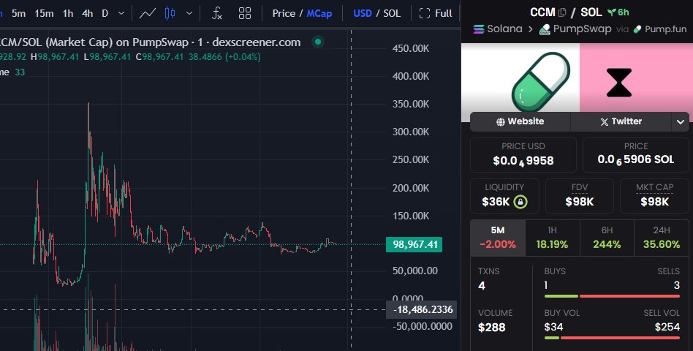Click the buy vol versus sell vol bar
The width and height of the screenshot is (693, 351).
pos(612,338)
